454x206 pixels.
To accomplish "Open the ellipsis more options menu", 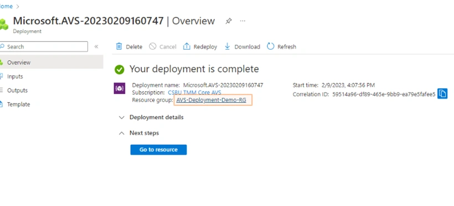I will click(243, 21).
